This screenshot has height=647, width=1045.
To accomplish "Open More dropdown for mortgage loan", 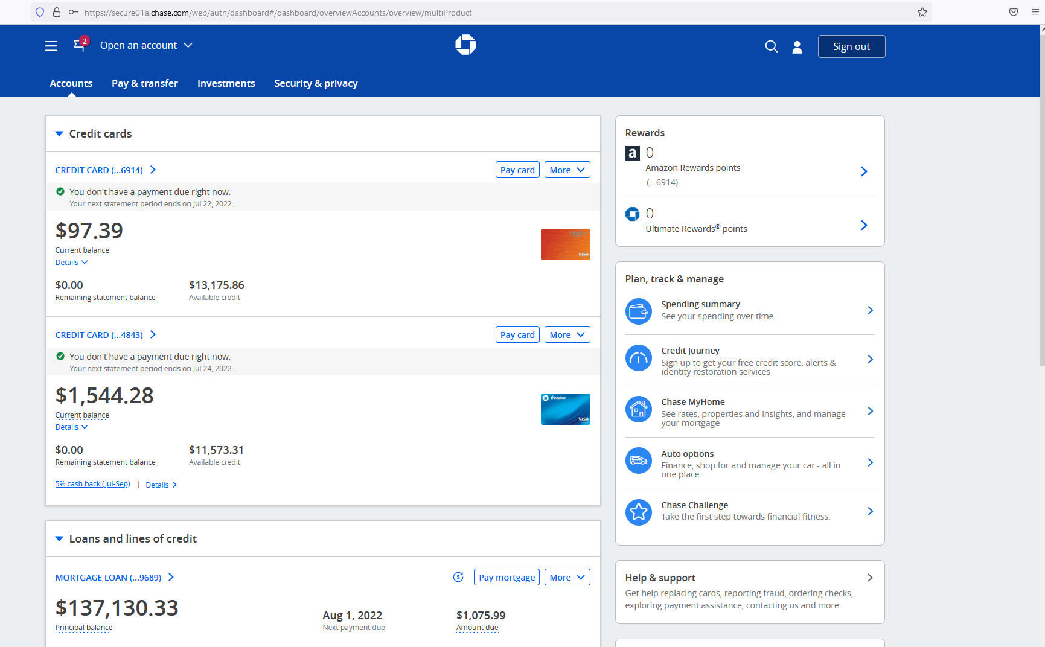I will [x=567, y=577].
